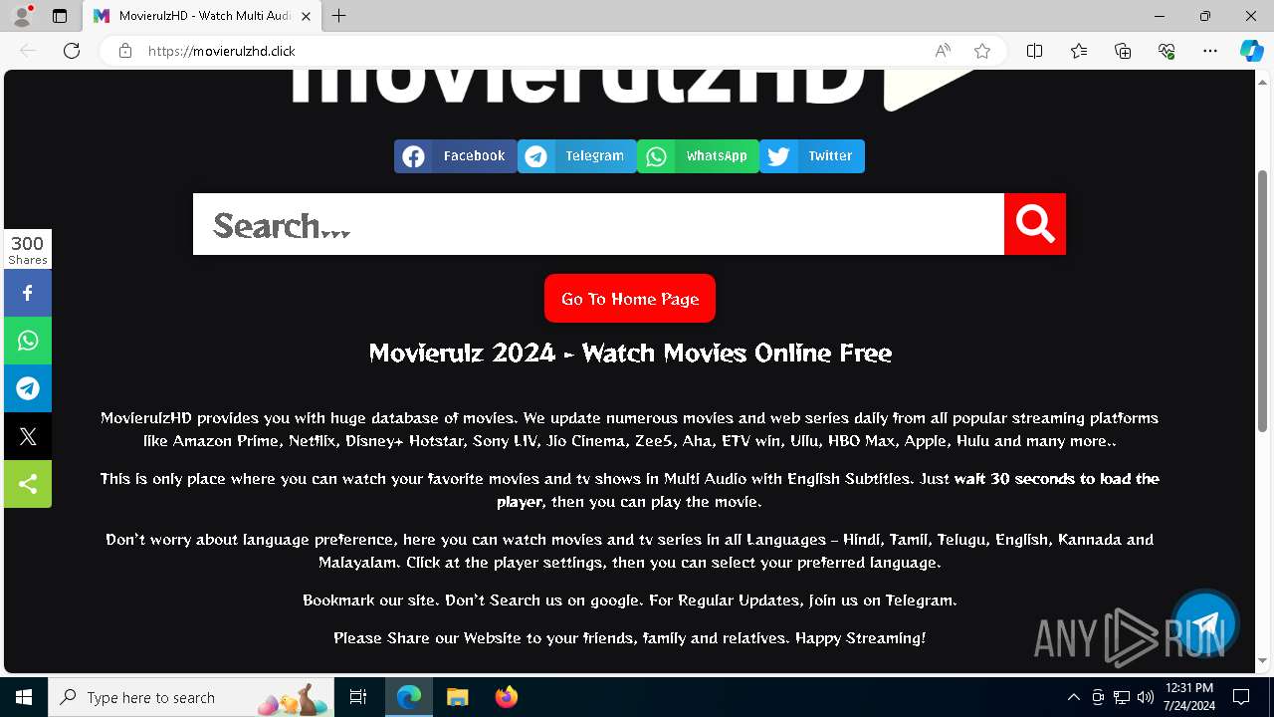Select the MovierulzHD browser tab

[x=202, y=16]
